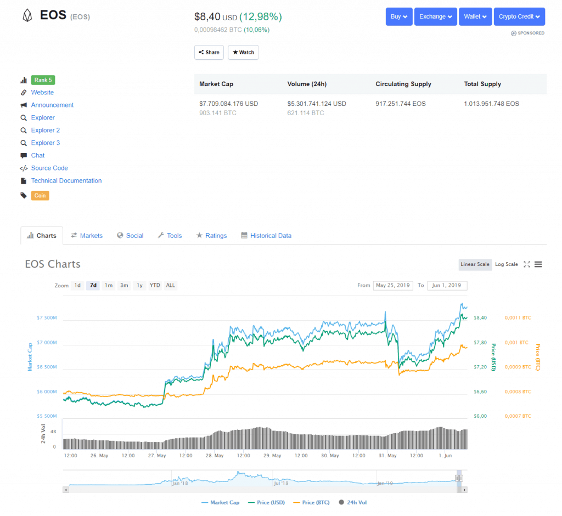
Task: Click the Social globe icon
Action: pos(120,235)
